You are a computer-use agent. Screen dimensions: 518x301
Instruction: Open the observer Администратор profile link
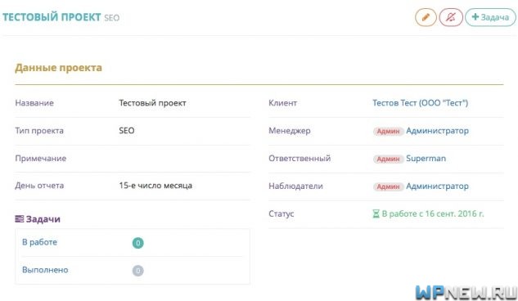click(x=437, y=186)
